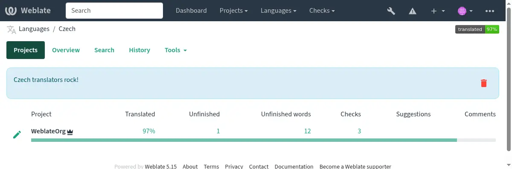Viewport: 512px width, 169px height.
Task: Open the wrench management icon
Action: pos(391,11)
